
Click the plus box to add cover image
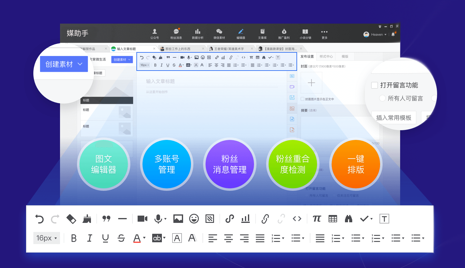pyautogui.click(x=311, y=83)
